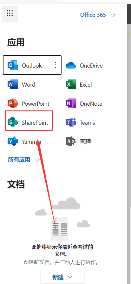This screenshot has height=284, width=131.
Task: Expand the 新建 dropdown button
Action: coord(62,277)
